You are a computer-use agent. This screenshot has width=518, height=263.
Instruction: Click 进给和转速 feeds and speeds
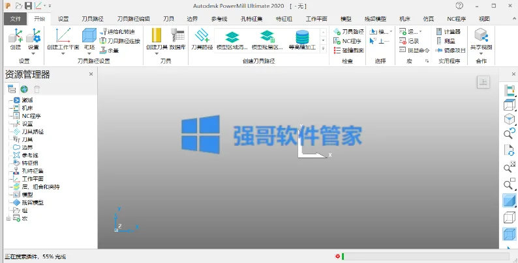117,32
